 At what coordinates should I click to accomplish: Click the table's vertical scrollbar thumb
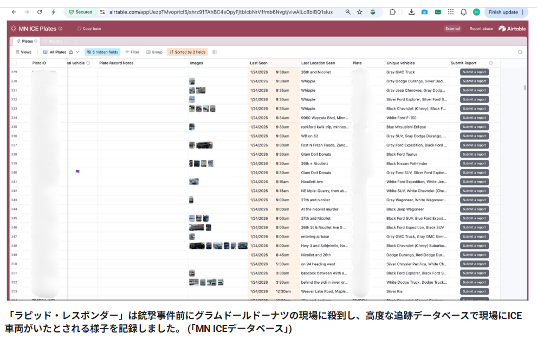point(524,87)
